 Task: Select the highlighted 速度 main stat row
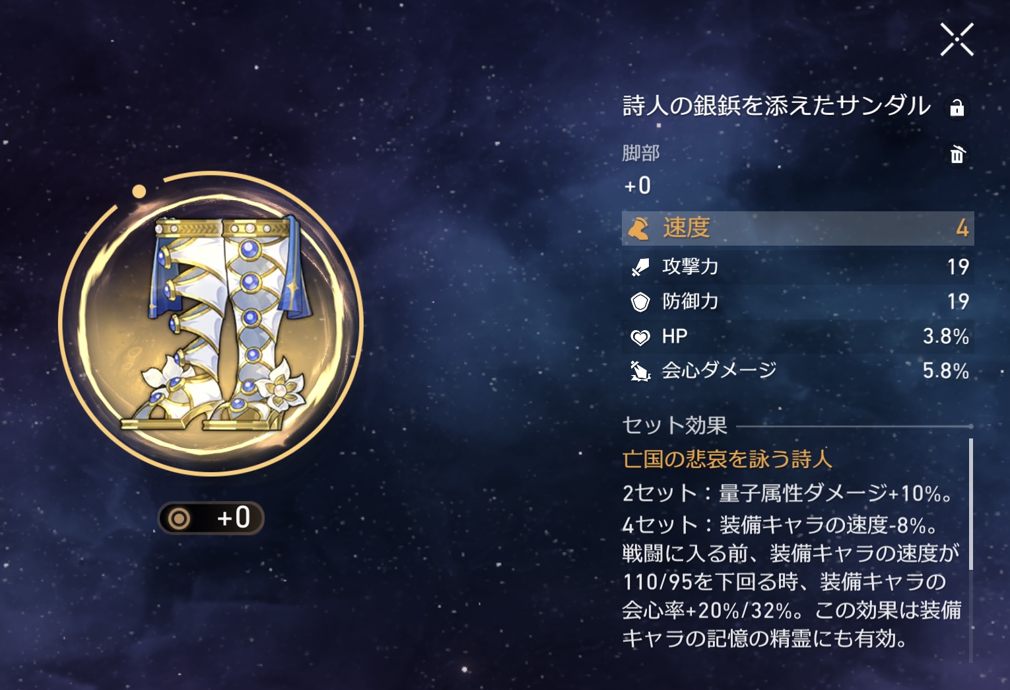(797, 228)
